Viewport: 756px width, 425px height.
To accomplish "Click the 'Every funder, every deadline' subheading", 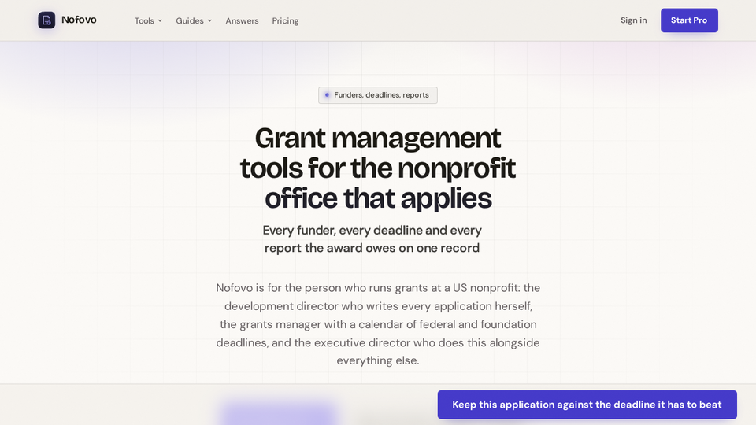I will click(372, 239).
